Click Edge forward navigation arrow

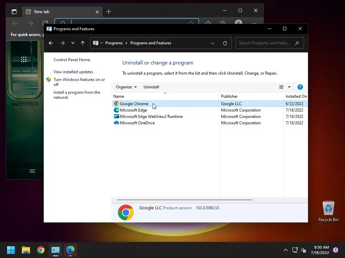pyautogui.click(x=30, y=23)
